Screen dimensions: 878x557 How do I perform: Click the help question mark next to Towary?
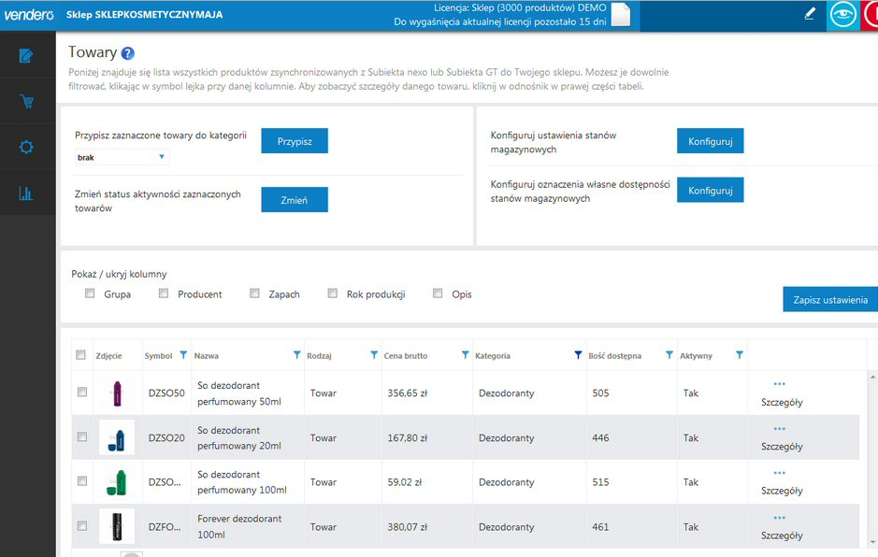coord(128,53)
